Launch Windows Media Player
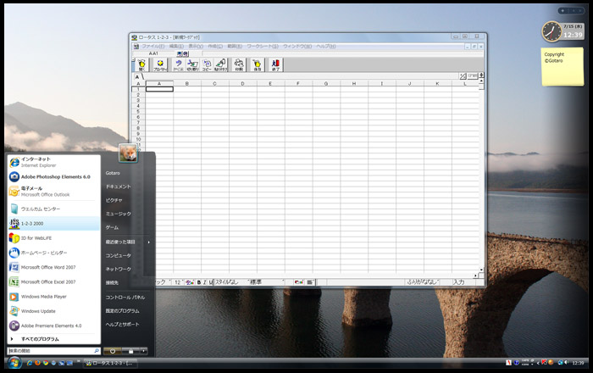 [54, 297]
